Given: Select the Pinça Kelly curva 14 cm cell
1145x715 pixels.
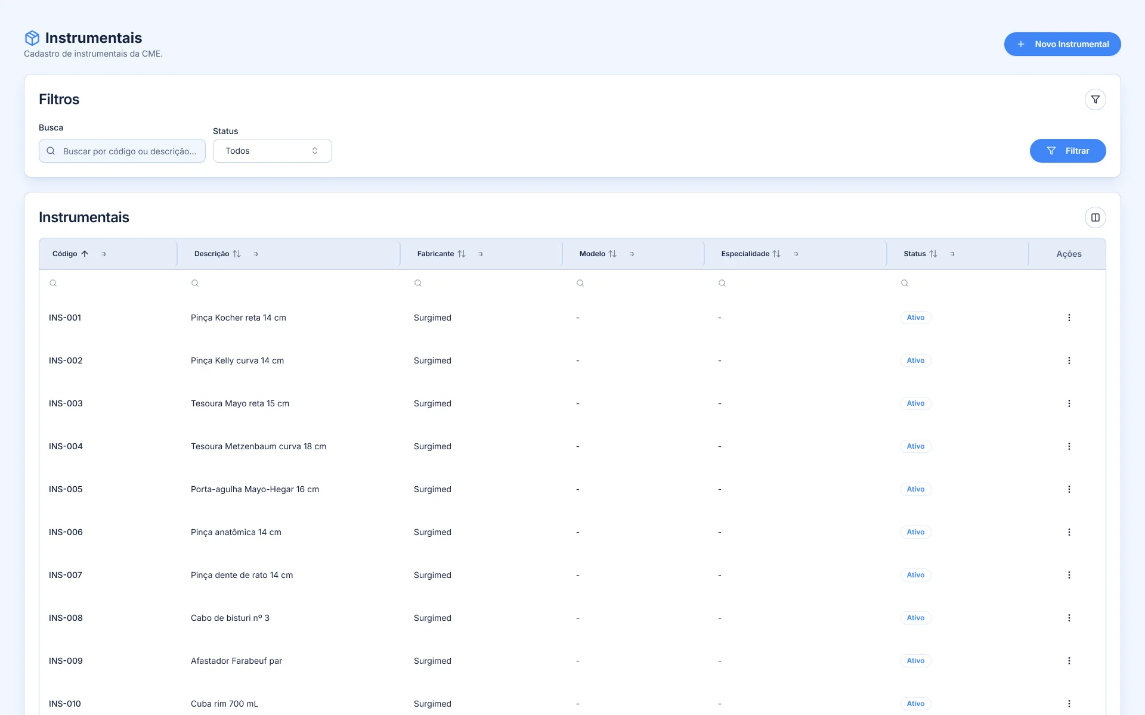Looking at the screenshot, I should [237, 360].
